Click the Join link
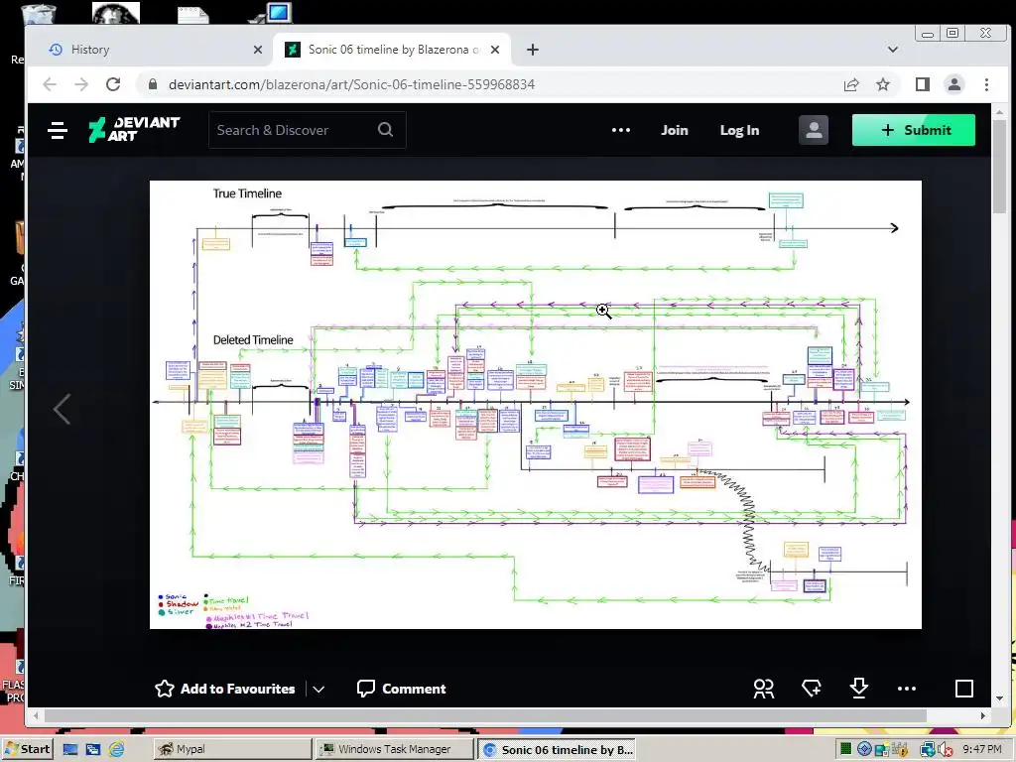The width and height of the screenshot is (1016, 762). pos(674,130)
